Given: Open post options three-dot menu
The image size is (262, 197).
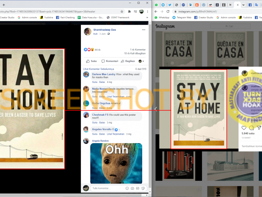Looking at the screenshot, I should (x=143, y=30).
